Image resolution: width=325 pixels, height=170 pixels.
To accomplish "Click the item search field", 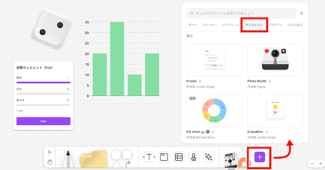I will (x=241, y=13).
